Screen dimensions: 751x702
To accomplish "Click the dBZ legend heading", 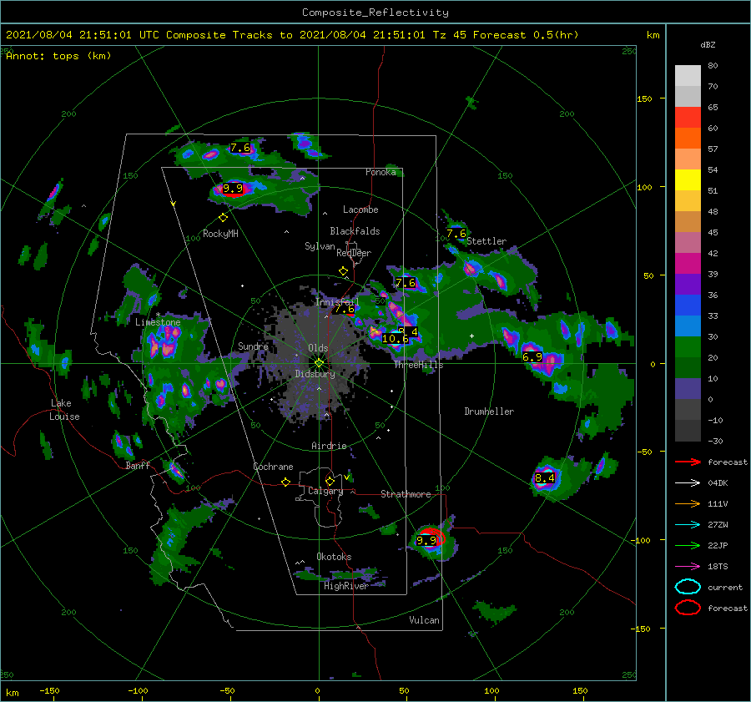I will pyautogui.click(x=708, y=45).
